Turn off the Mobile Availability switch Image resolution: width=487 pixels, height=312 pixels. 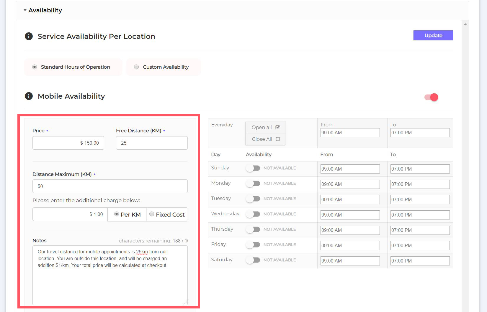click(x=431, y=97)
